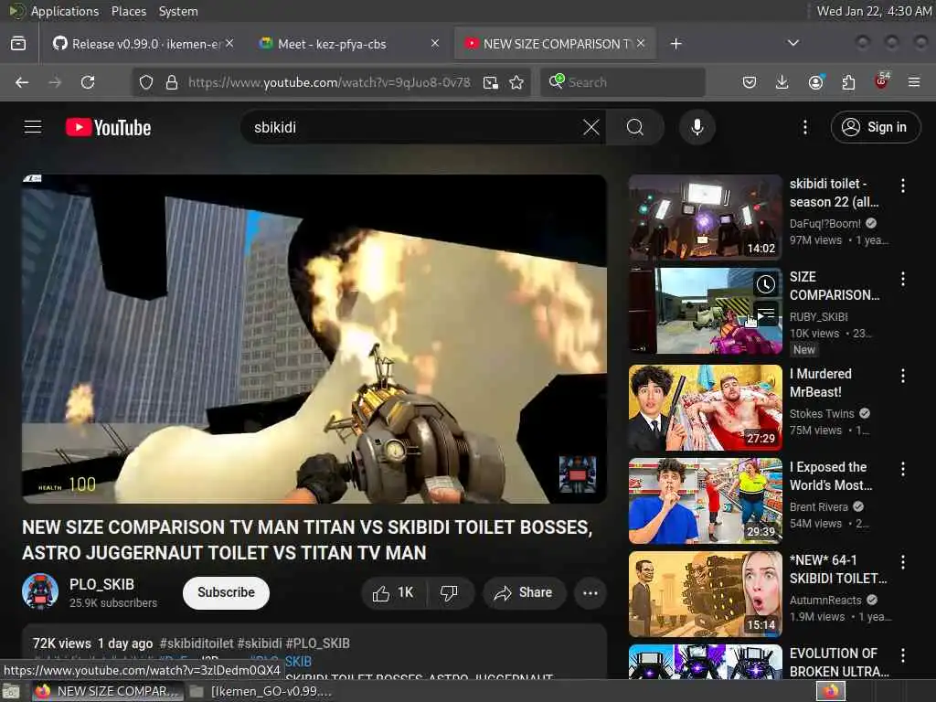Open SIZE COMPARISON RUBY_SKIBI thumbnail
Image resolution: width=936 pixels, height=702 pixels.
[x=705, y=311]
